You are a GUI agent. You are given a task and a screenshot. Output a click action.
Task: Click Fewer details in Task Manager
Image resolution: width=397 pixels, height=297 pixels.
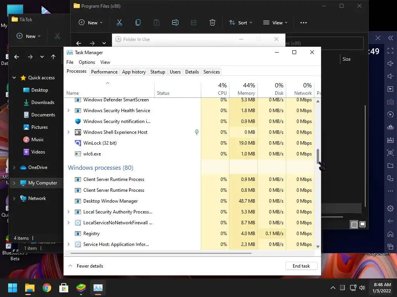tap(86, 266)
